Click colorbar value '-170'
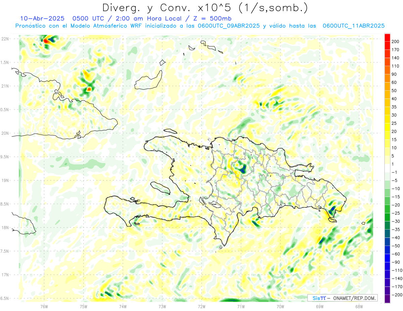 point(396,287)
